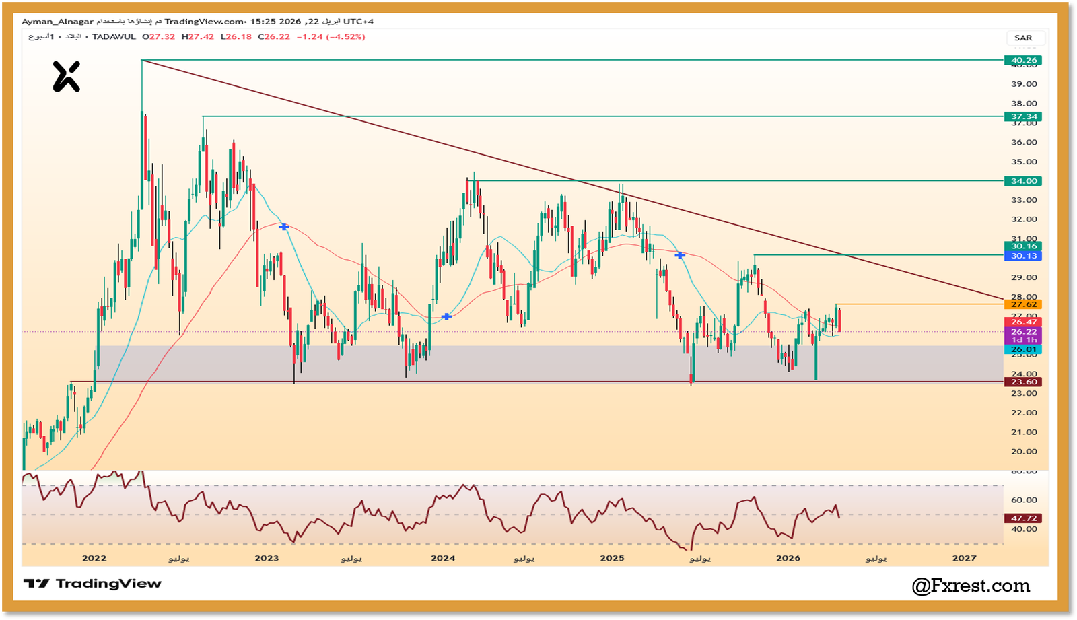Click the orange 27.62 price label
1077x620 pixels.
click(1023, 304)
